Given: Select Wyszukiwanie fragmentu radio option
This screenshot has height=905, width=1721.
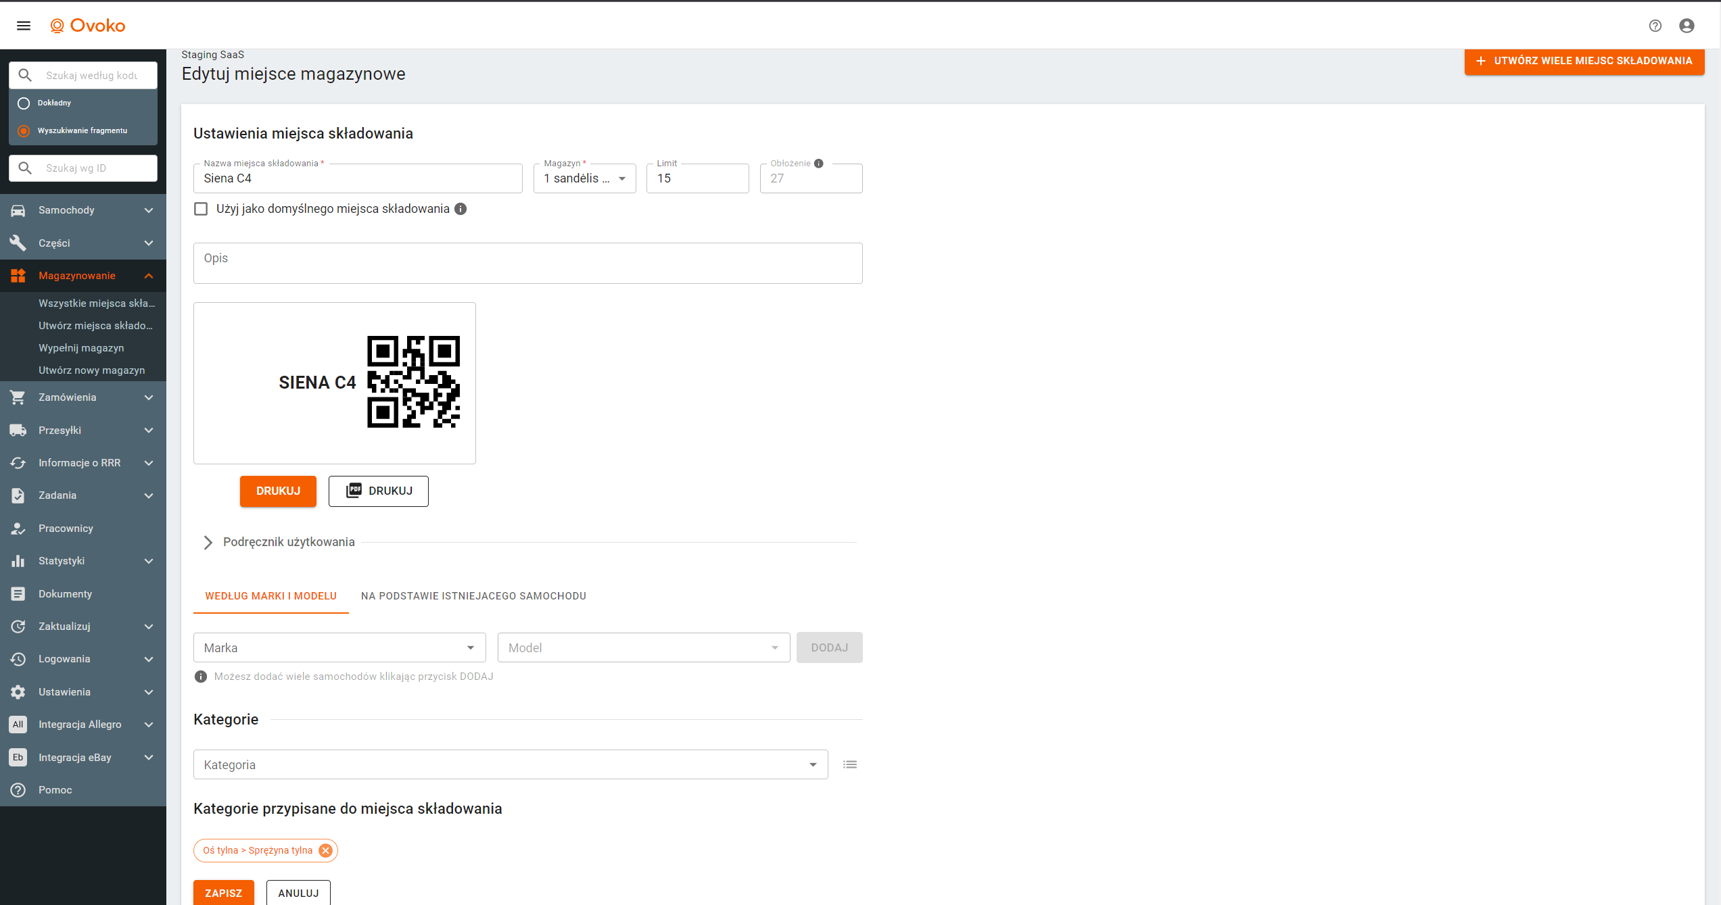Looking at the screenshot, I should pos(24,131).
